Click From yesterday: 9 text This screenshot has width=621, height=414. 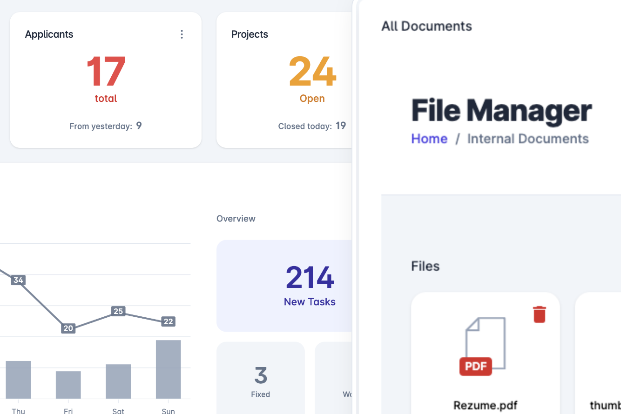106,126
